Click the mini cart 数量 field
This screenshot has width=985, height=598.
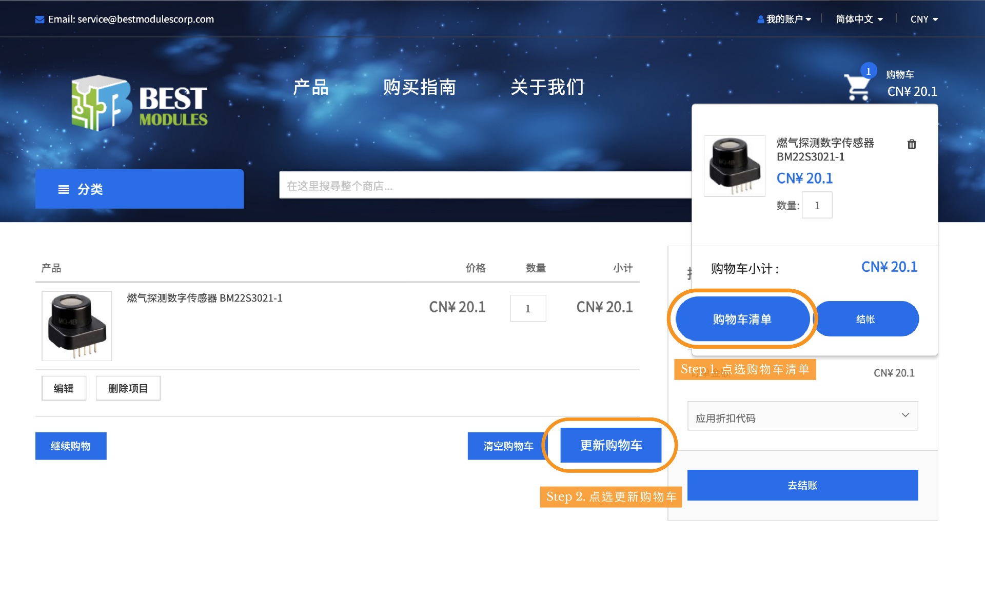[817, 205]
